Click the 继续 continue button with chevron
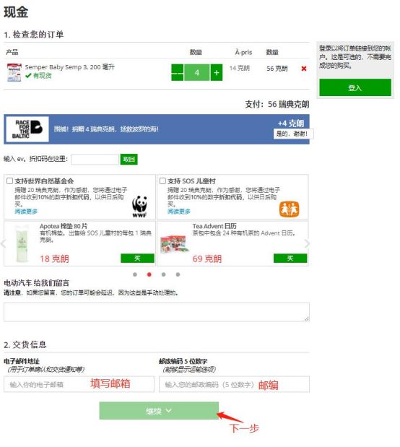The image size is (400, 447). (159, 411)
